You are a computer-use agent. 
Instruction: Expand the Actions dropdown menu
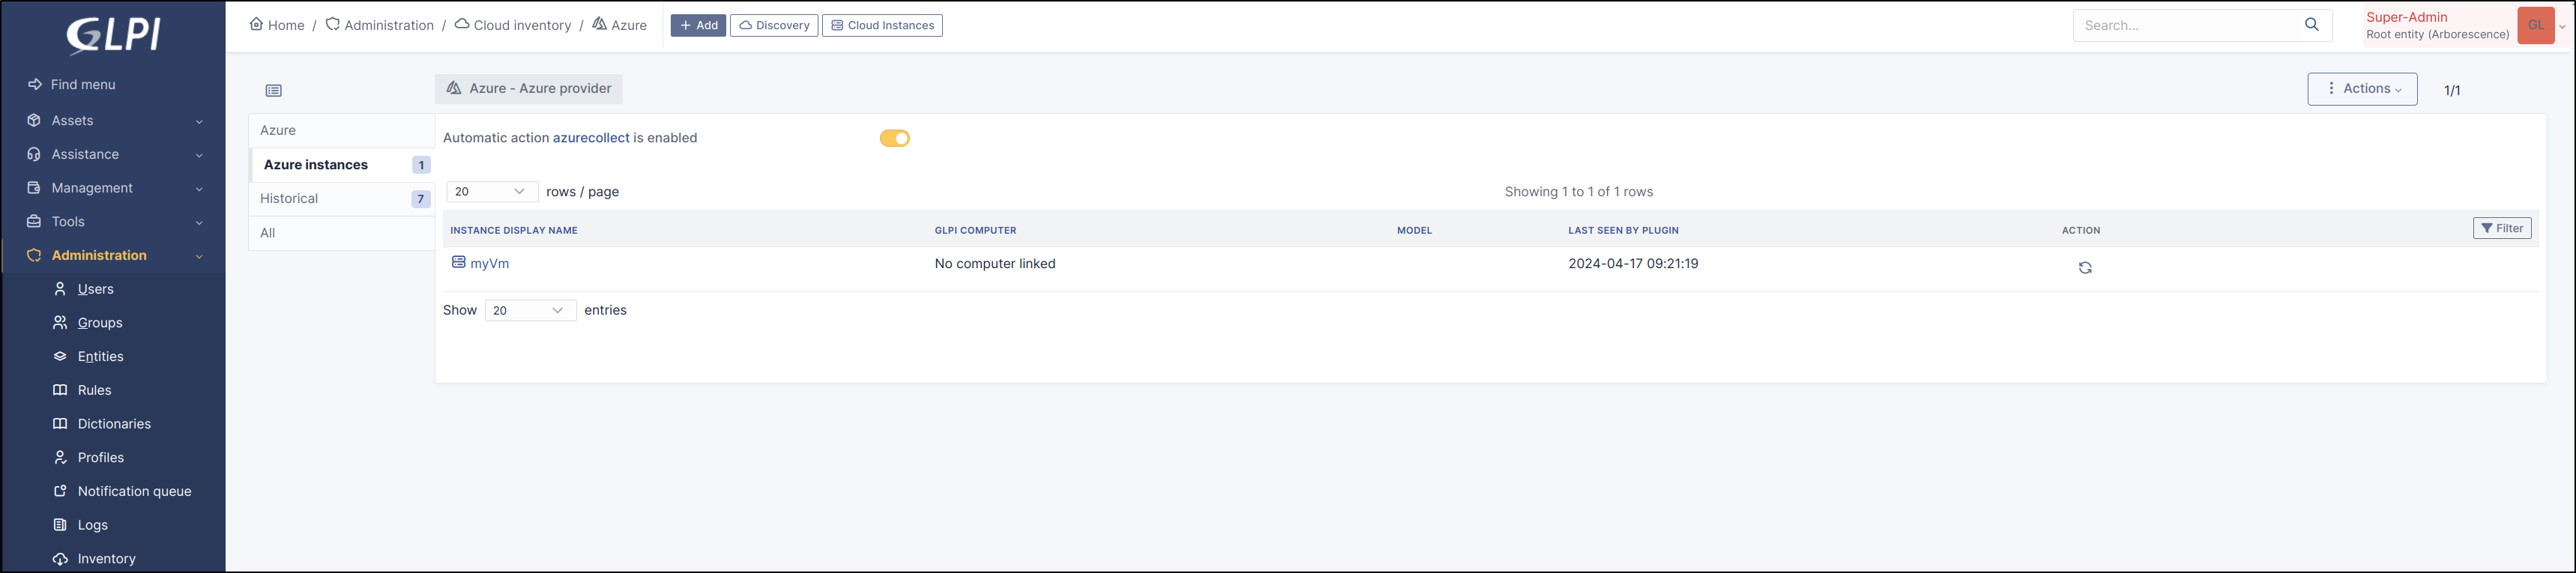pos(2361,89)
